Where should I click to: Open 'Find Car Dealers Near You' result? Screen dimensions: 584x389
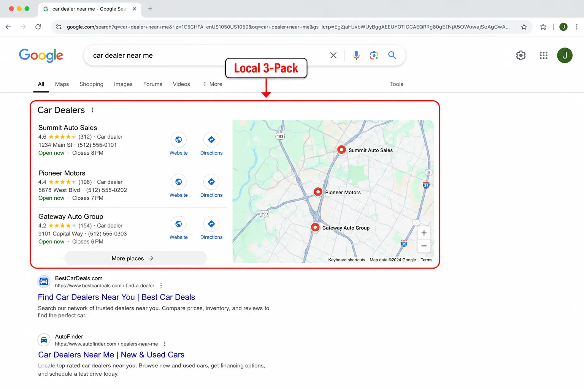[116, 297]
